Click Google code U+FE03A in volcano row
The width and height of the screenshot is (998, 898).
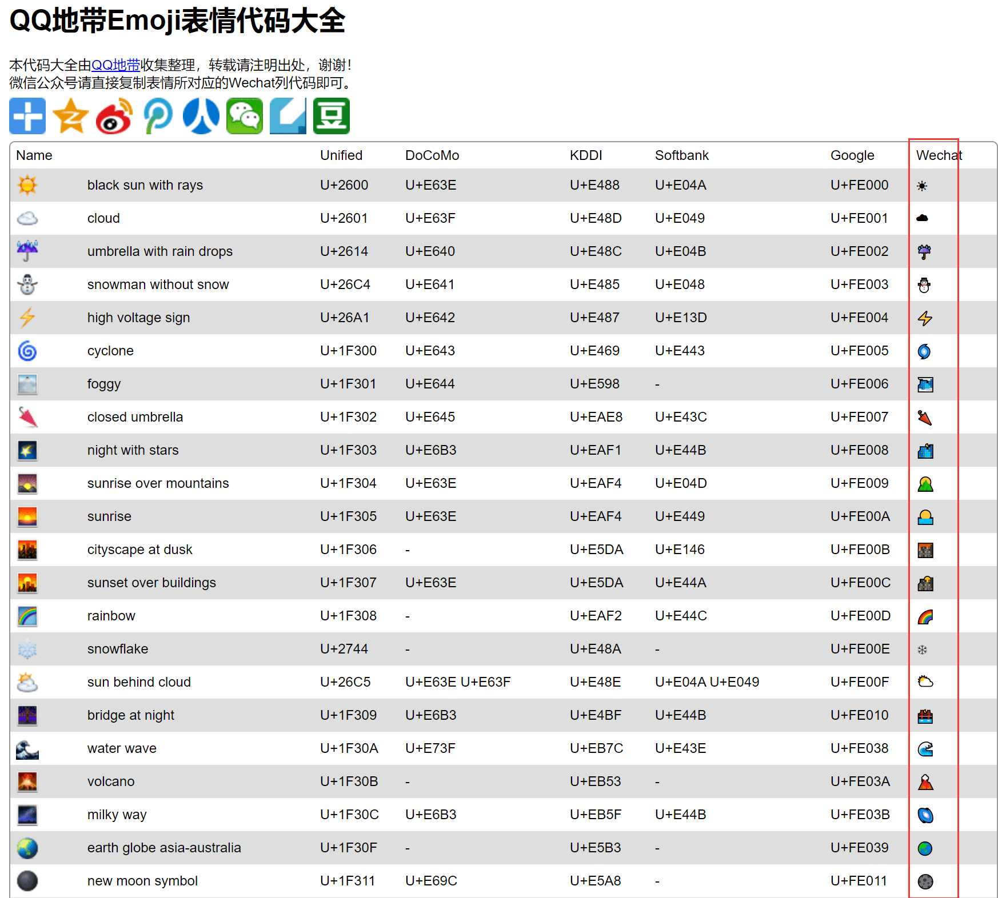click(860, 781)
